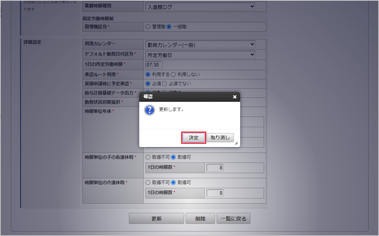Click the blue question mark icon
Viewport: 379px width, 236px height.
pos(150,110)
